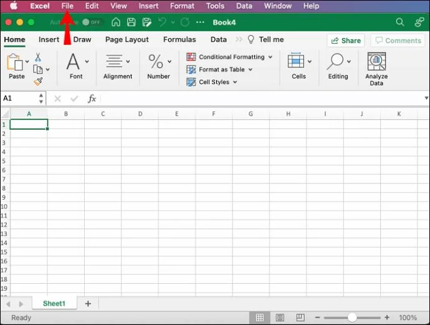
Task: Open the Apple menu
Action: [x=14, y=6]
